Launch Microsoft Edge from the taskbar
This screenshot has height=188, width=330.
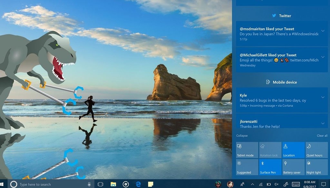point(138,184)
